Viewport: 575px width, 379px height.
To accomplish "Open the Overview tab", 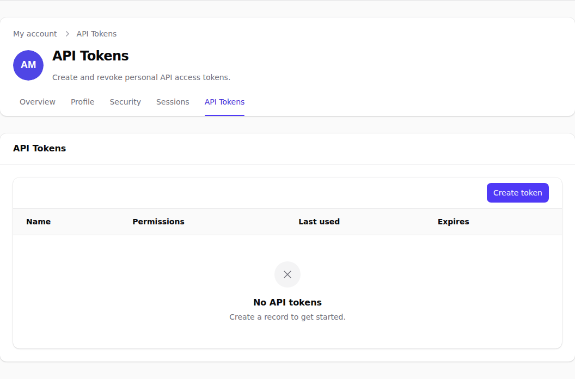I will [38, 102].
